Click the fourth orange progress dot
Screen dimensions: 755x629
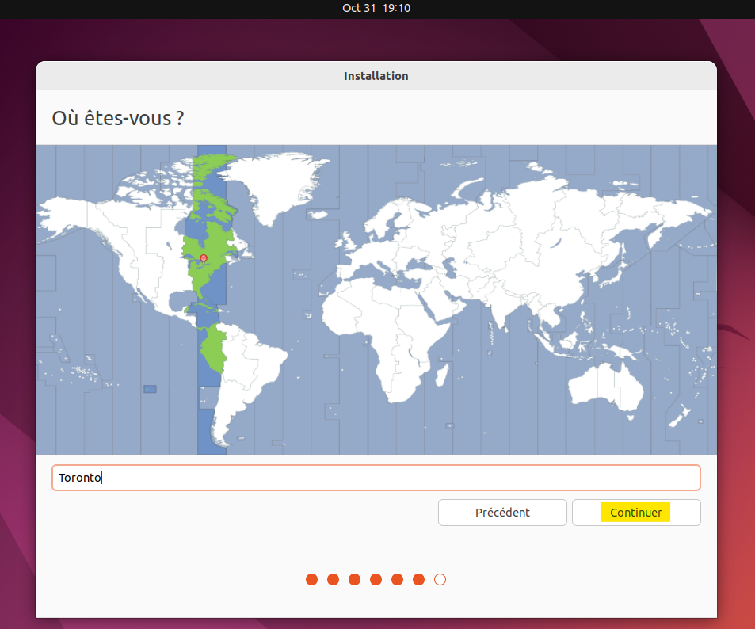click(376, 579)
